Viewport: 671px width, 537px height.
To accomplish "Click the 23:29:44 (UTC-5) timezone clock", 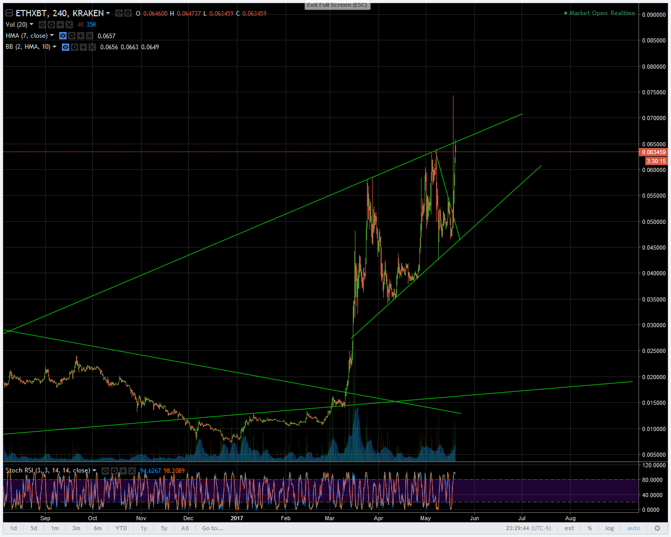I will click(x=528, y=528).
